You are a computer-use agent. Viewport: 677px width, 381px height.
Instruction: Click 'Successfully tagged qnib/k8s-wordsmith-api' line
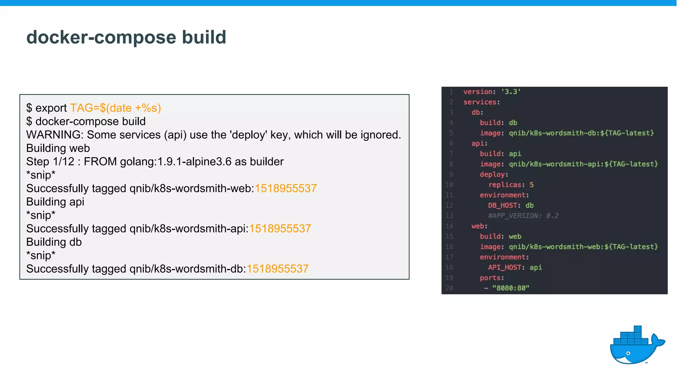point(169,229)
